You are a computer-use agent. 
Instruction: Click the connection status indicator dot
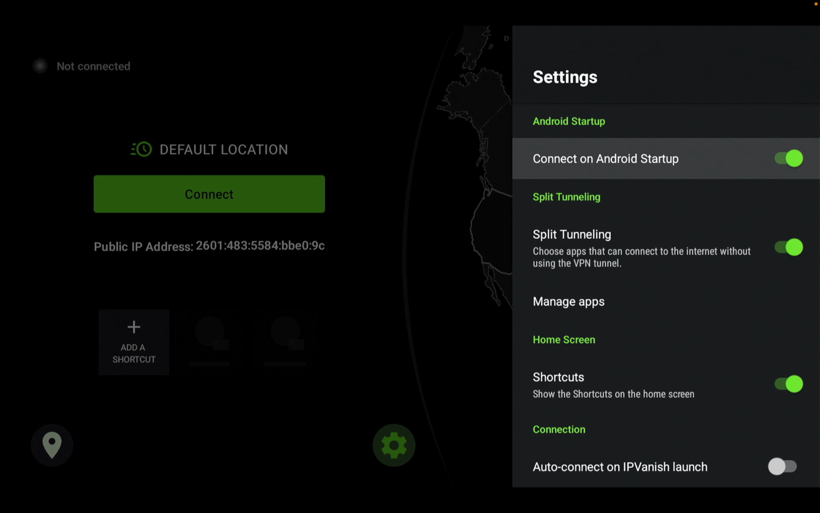(x=40, y=66)
